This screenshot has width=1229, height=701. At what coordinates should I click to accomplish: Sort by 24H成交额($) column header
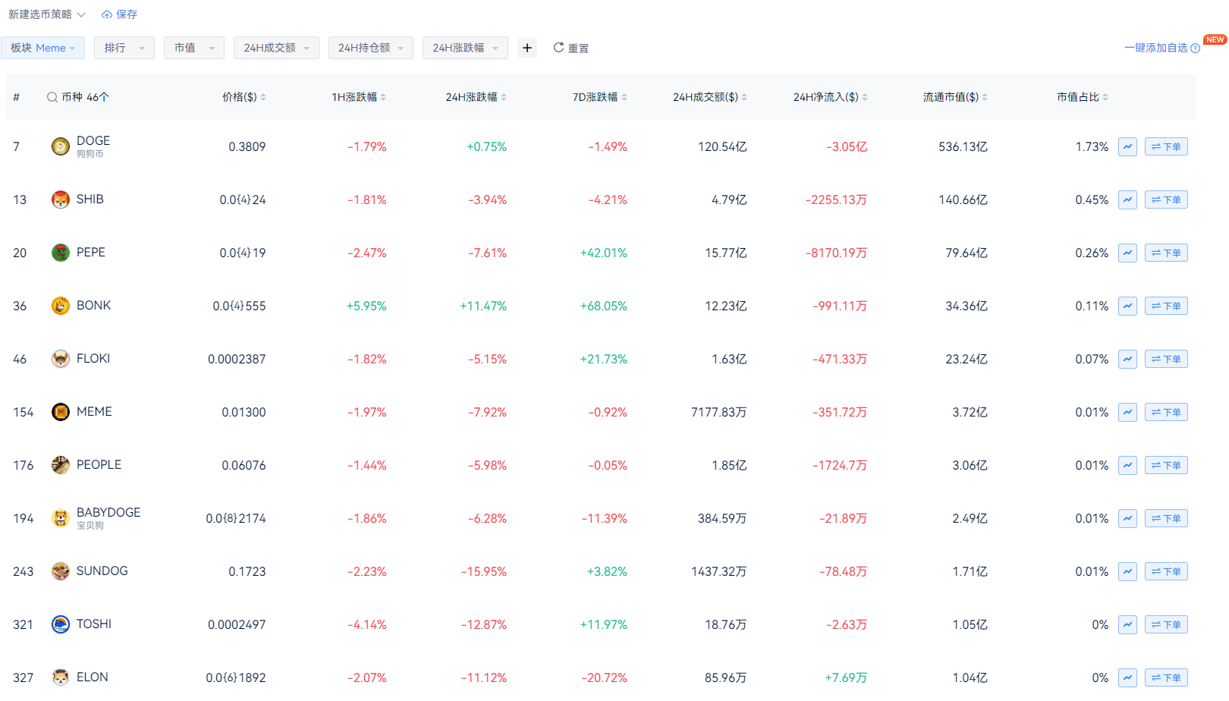[x=710, y=97]
